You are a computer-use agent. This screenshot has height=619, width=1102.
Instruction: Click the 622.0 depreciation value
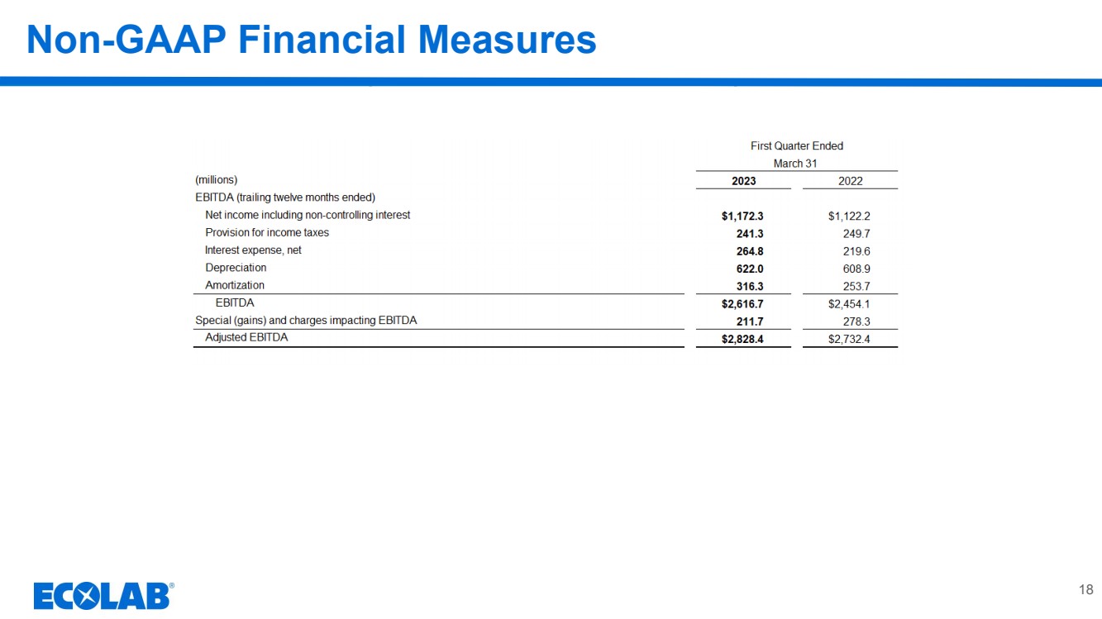pos(750,269)
